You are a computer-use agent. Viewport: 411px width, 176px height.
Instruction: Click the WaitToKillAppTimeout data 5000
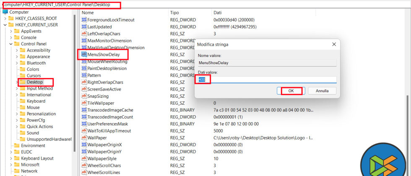pos(218,131)
